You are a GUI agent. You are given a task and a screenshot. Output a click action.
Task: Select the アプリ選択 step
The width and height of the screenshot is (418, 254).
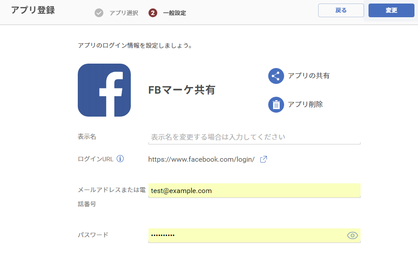click(124, 13)
